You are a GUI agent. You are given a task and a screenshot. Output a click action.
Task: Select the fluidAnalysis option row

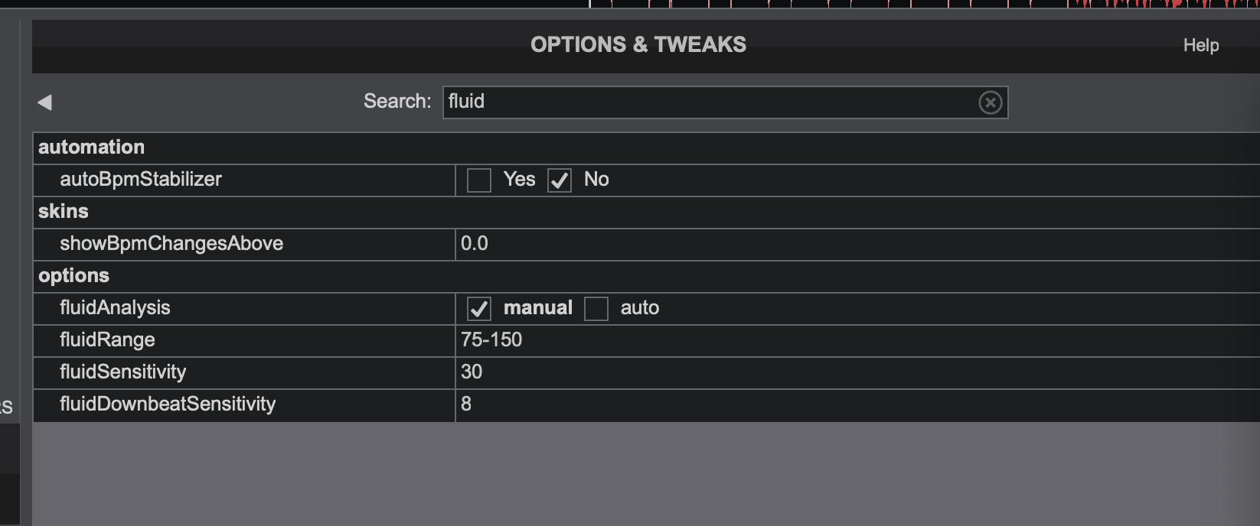647,308
